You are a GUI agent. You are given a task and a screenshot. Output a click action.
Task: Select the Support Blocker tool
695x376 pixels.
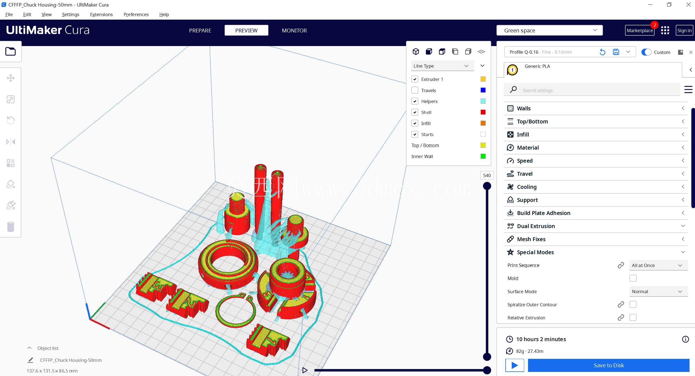click(x=11, y=184)
